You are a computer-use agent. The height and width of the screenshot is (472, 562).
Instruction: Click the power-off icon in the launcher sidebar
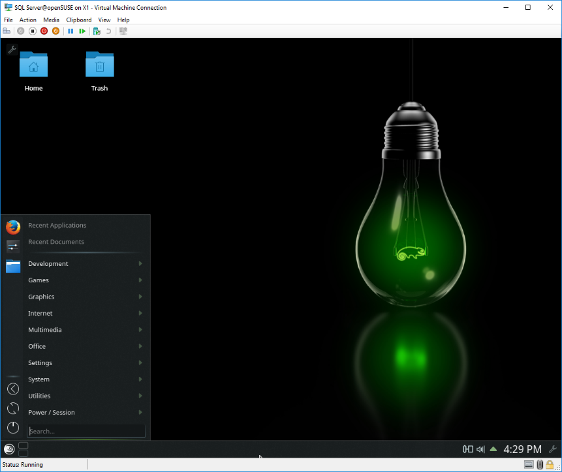(x=13, y=428)
